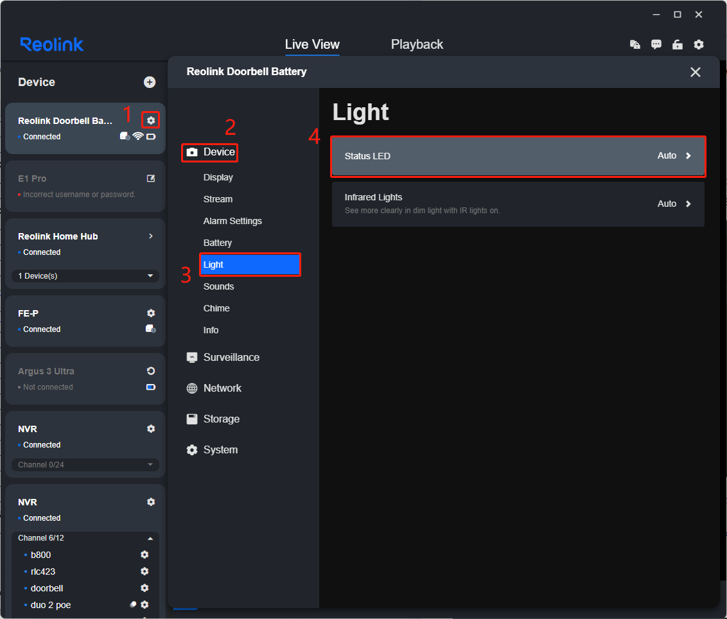The width and height of the screenshot is (727, 619).
Task: Add a new device with plus icon
Action: [x=149, y=82]
